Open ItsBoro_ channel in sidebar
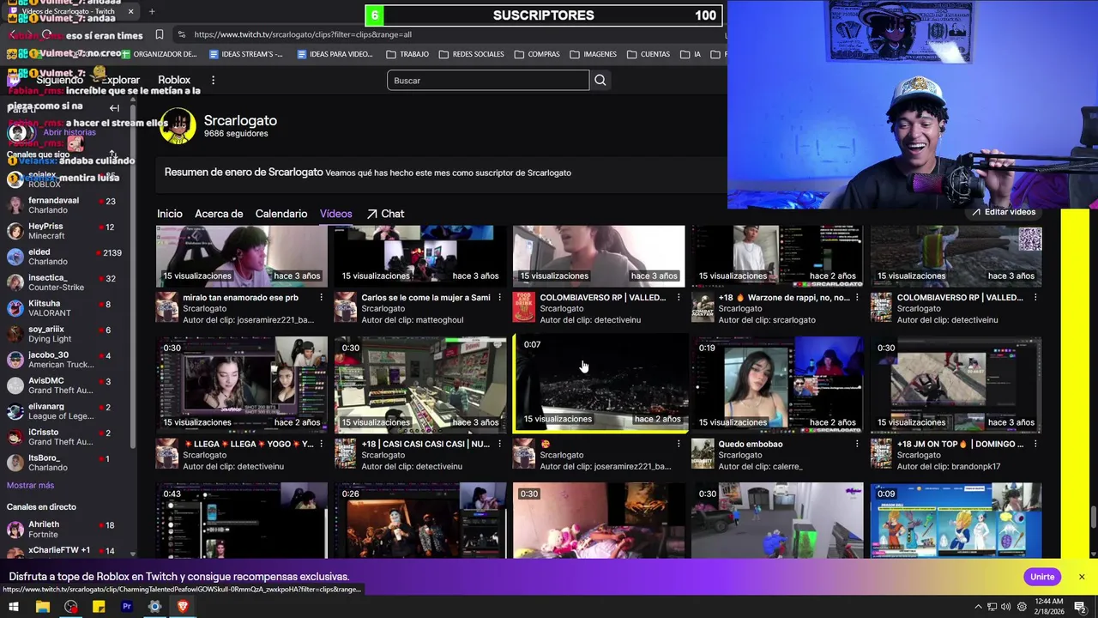Screen dimensions: 1098x618 tap(64, 463)
